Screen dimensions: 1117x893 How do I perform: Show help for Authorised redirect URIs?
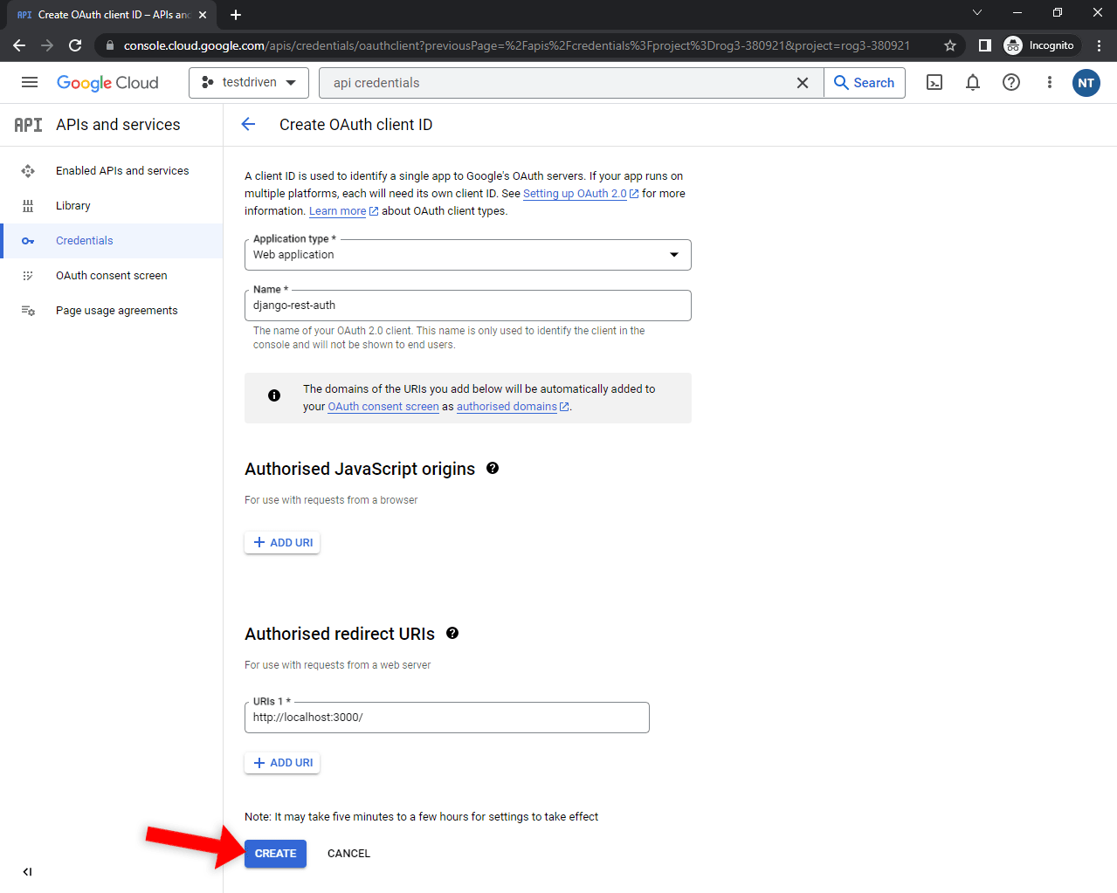pos(452,634)
